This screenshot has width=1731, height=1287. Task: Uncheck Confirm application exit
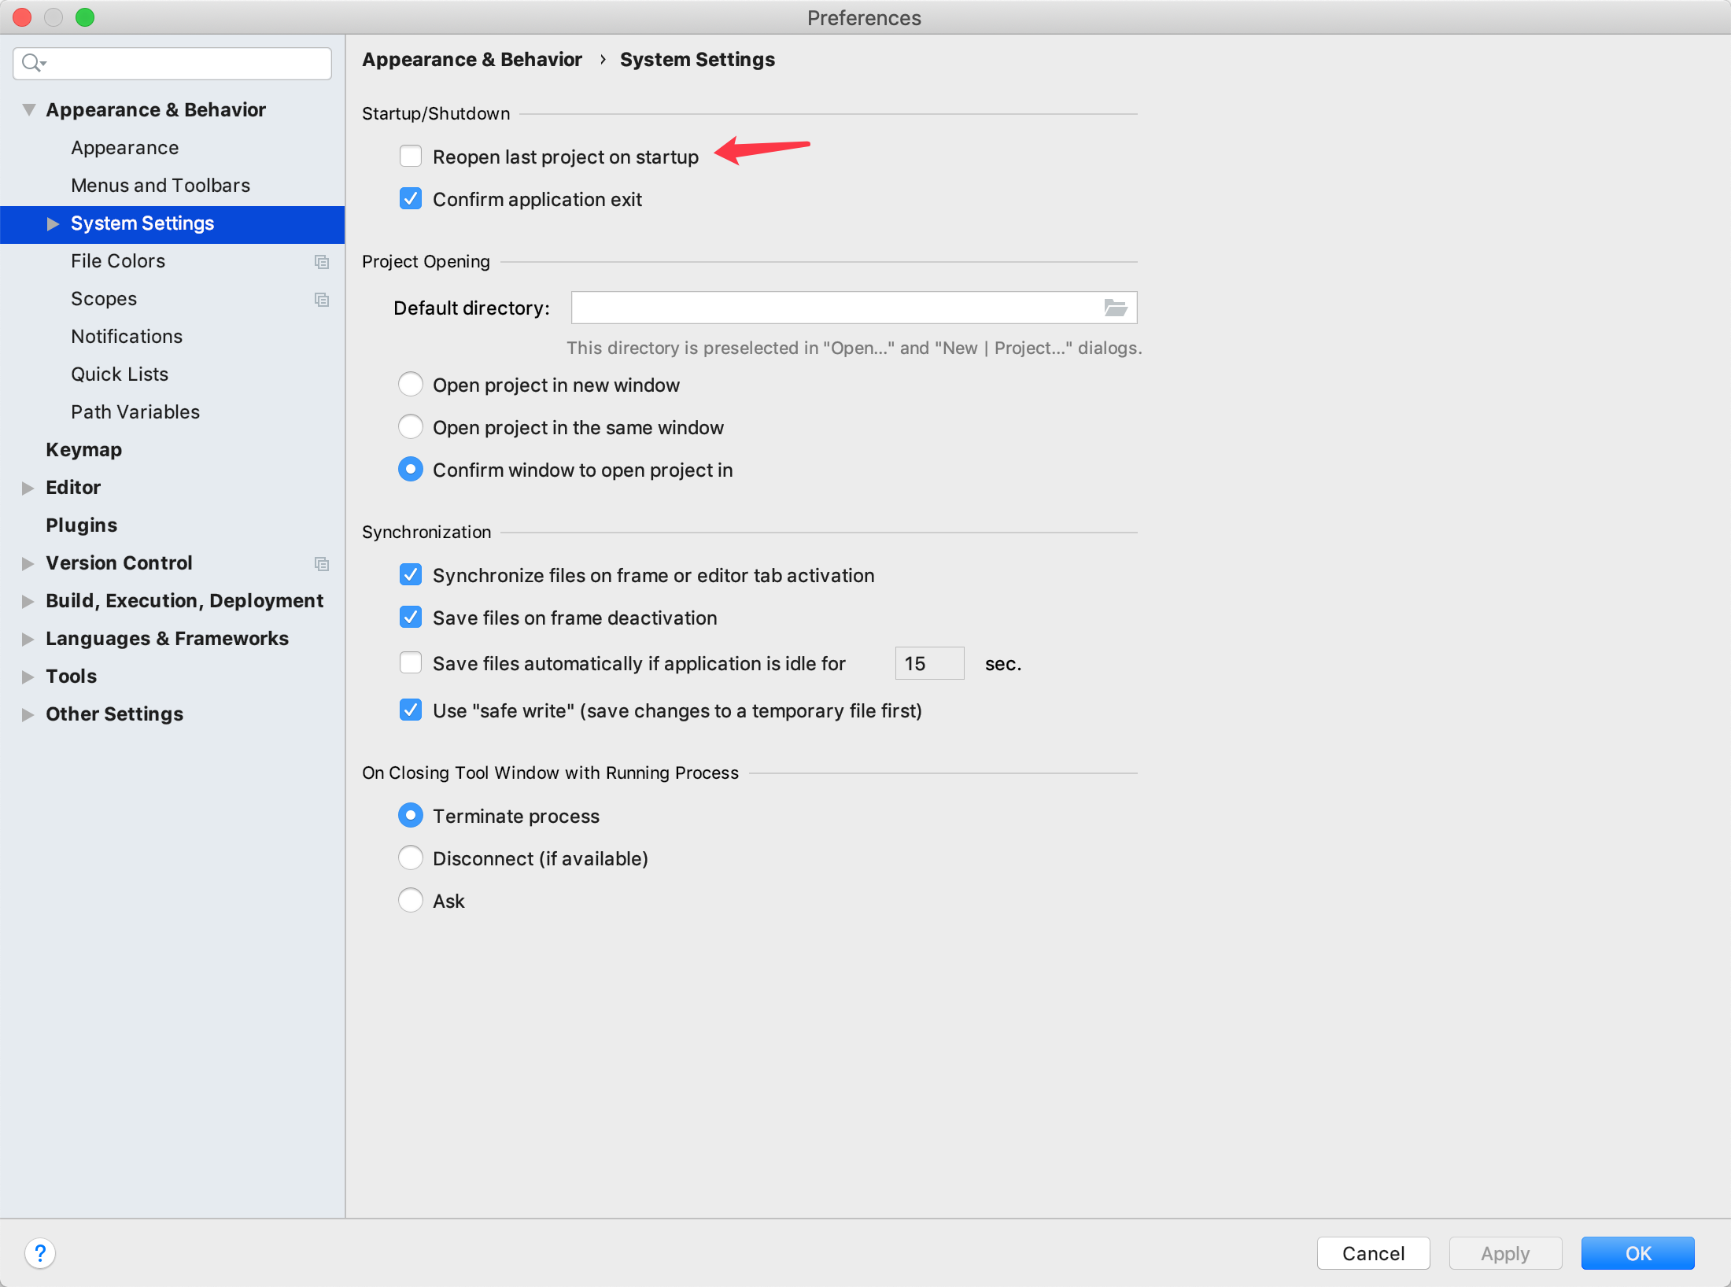click(411, 199)
